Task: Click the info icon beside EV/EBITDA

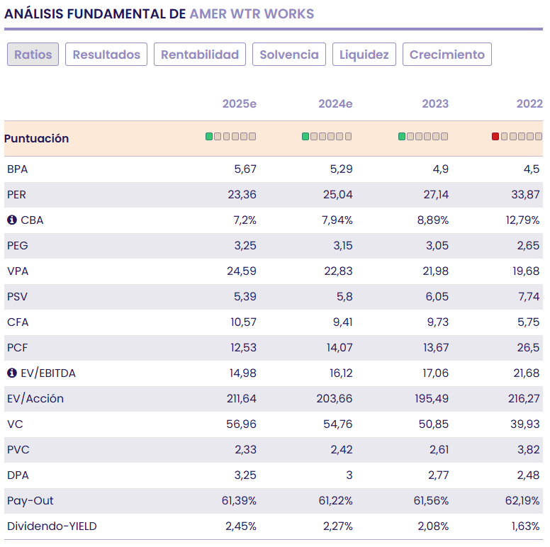Action: click(11, 373)
